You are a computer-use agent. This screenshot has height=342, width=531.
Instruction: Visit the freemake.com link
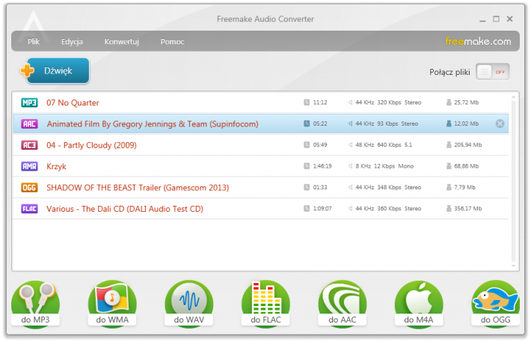(478, 41)
